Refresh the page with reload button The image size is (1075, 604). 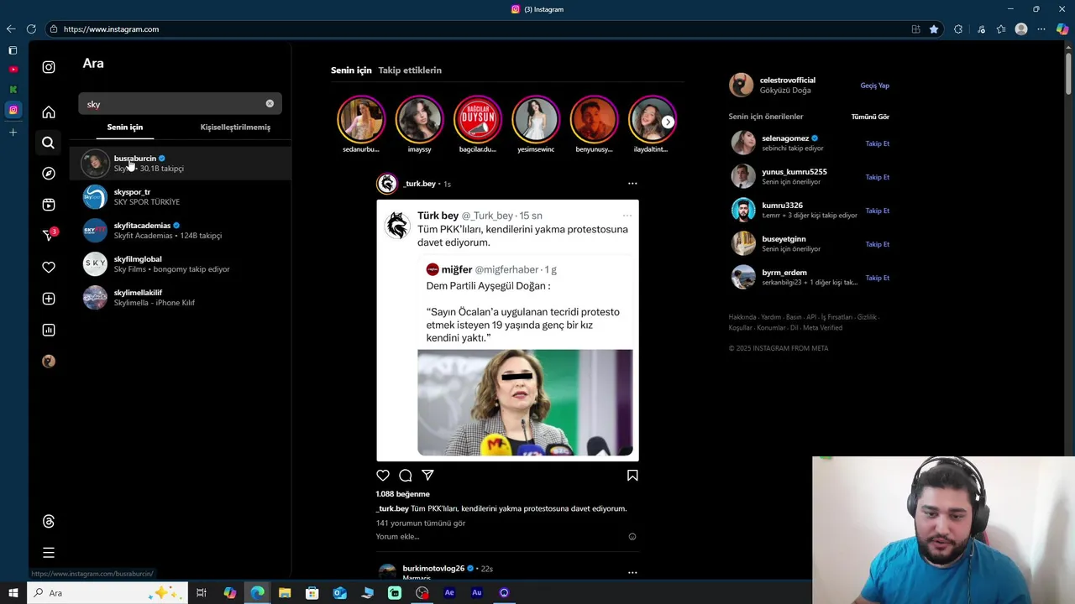pyautogui.click(x=31, y=29)
